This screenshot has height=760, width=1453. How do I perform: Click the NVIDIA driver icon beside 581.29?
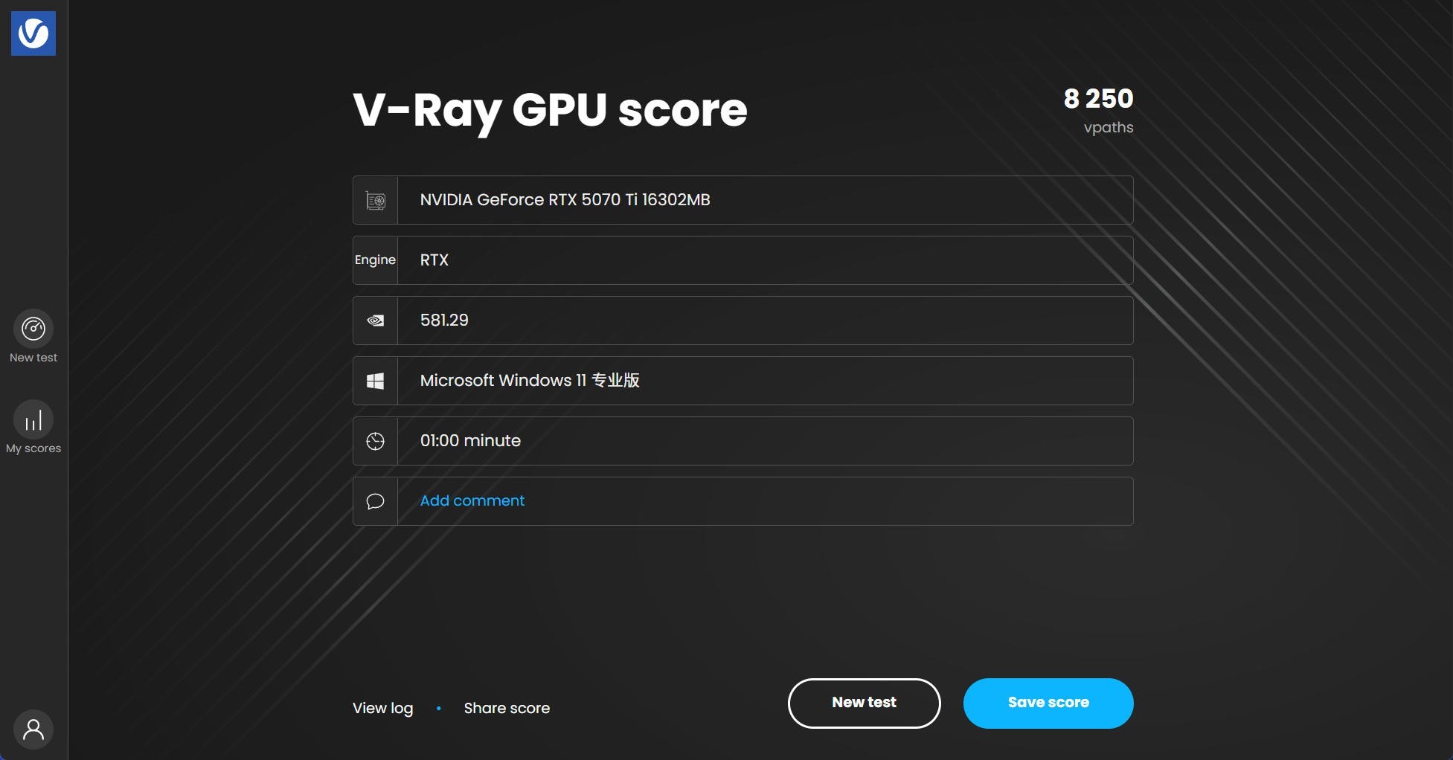(375, 320)
